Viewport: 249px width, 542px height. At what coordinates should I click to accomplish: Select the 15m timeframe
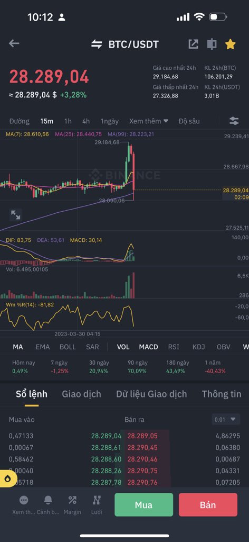(x=47, y=121)
